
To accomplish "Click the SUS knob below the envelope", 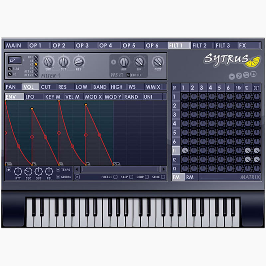I will (x=39, y=172).
